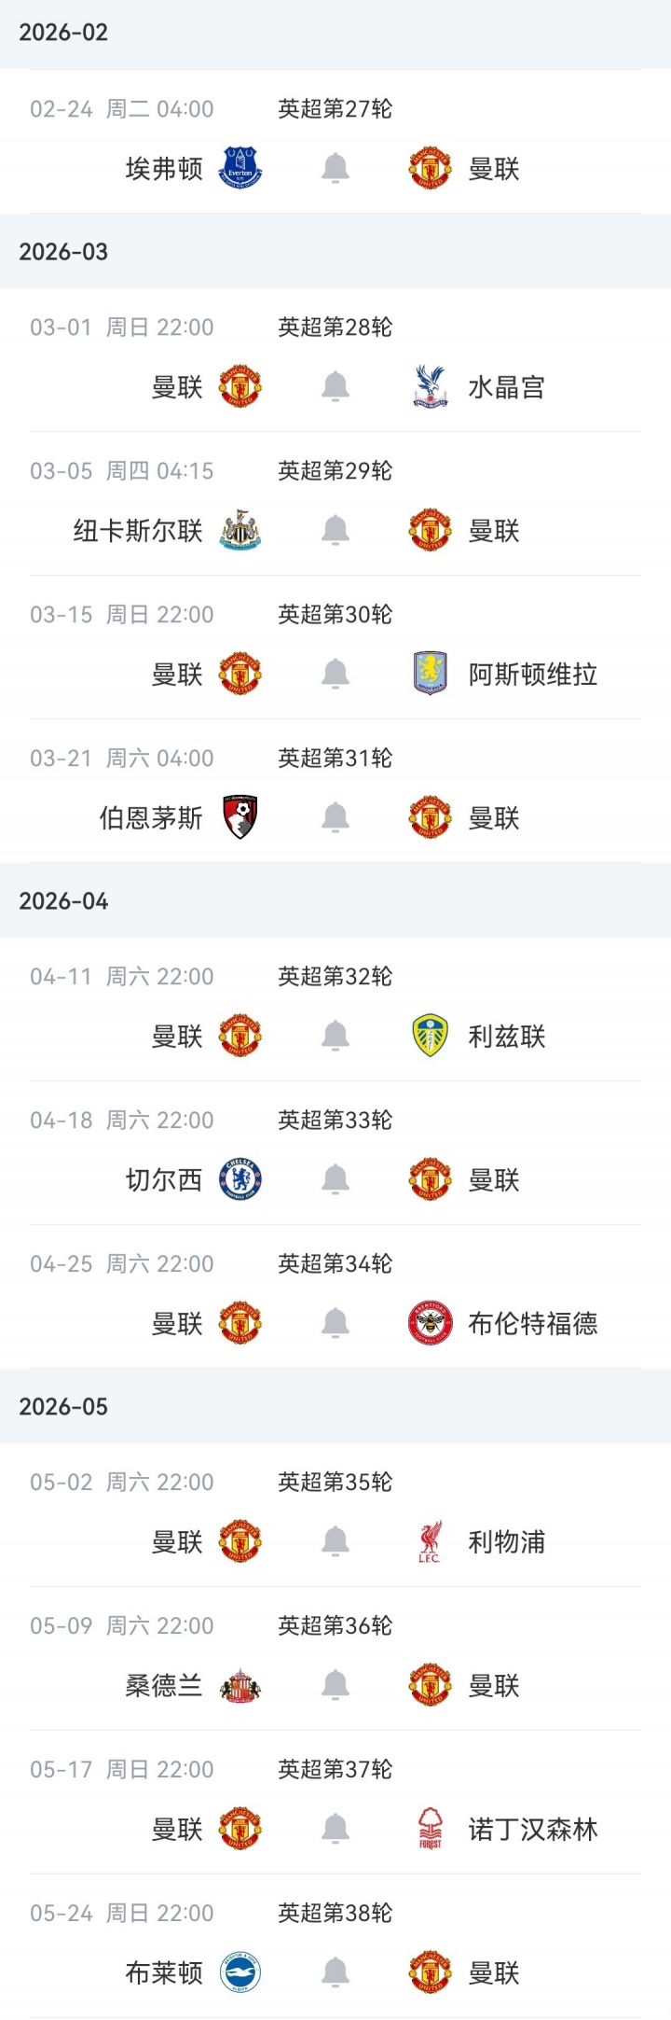Toggle reminder bell for 切尔西 vs 曼联
The image size is (671, 2020).
[x=335, y=1179]
